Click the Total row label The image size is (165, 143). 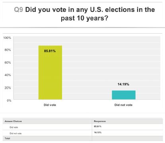(x=8, y=138)
